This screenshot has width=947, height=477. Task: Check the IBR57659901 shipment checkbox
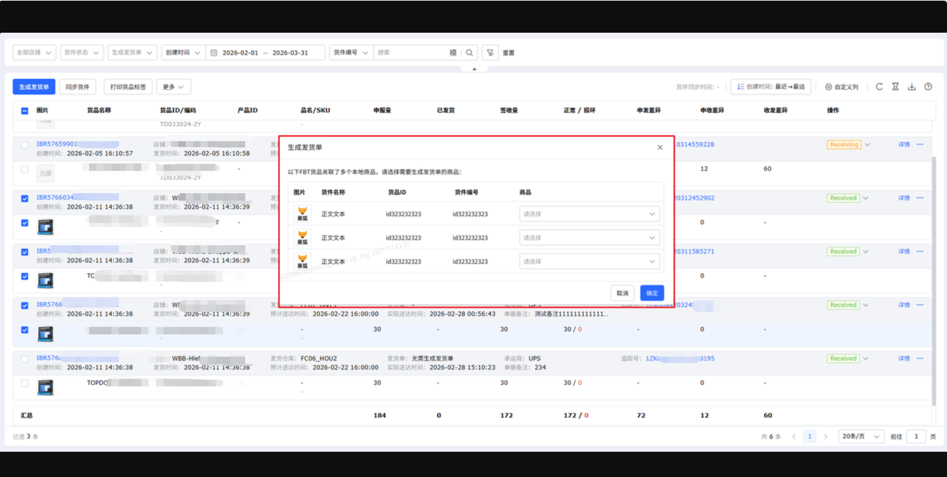[25, 145]
